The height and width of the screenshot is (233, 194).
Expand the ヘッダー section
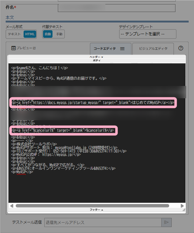coord(97,57)
